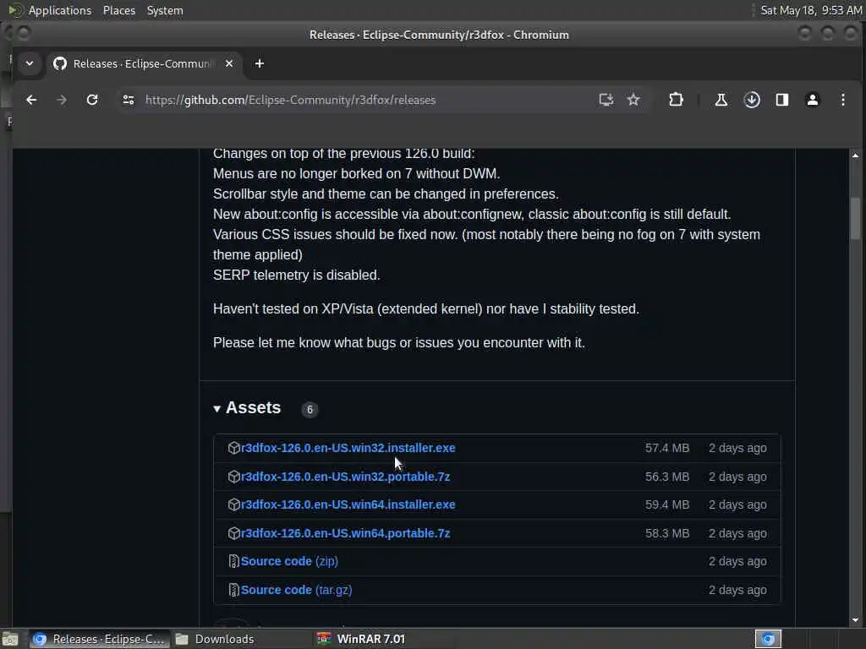
Task: Click 'Menus are no longer borked' line
Action: (356, 174)
